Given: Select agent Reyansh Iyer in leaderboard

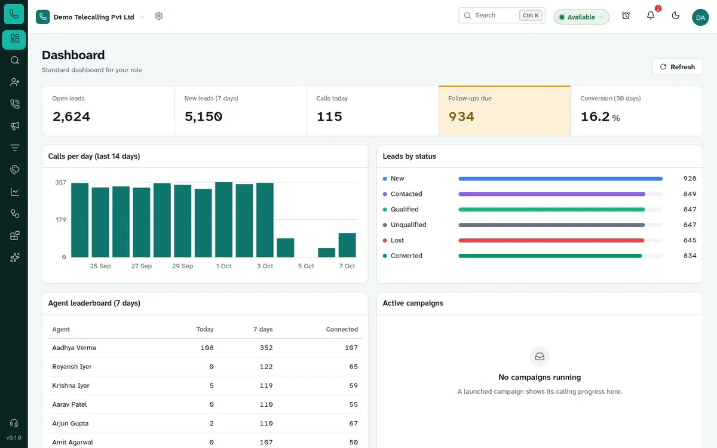Looking at the screenshot, I should [72, 367].
